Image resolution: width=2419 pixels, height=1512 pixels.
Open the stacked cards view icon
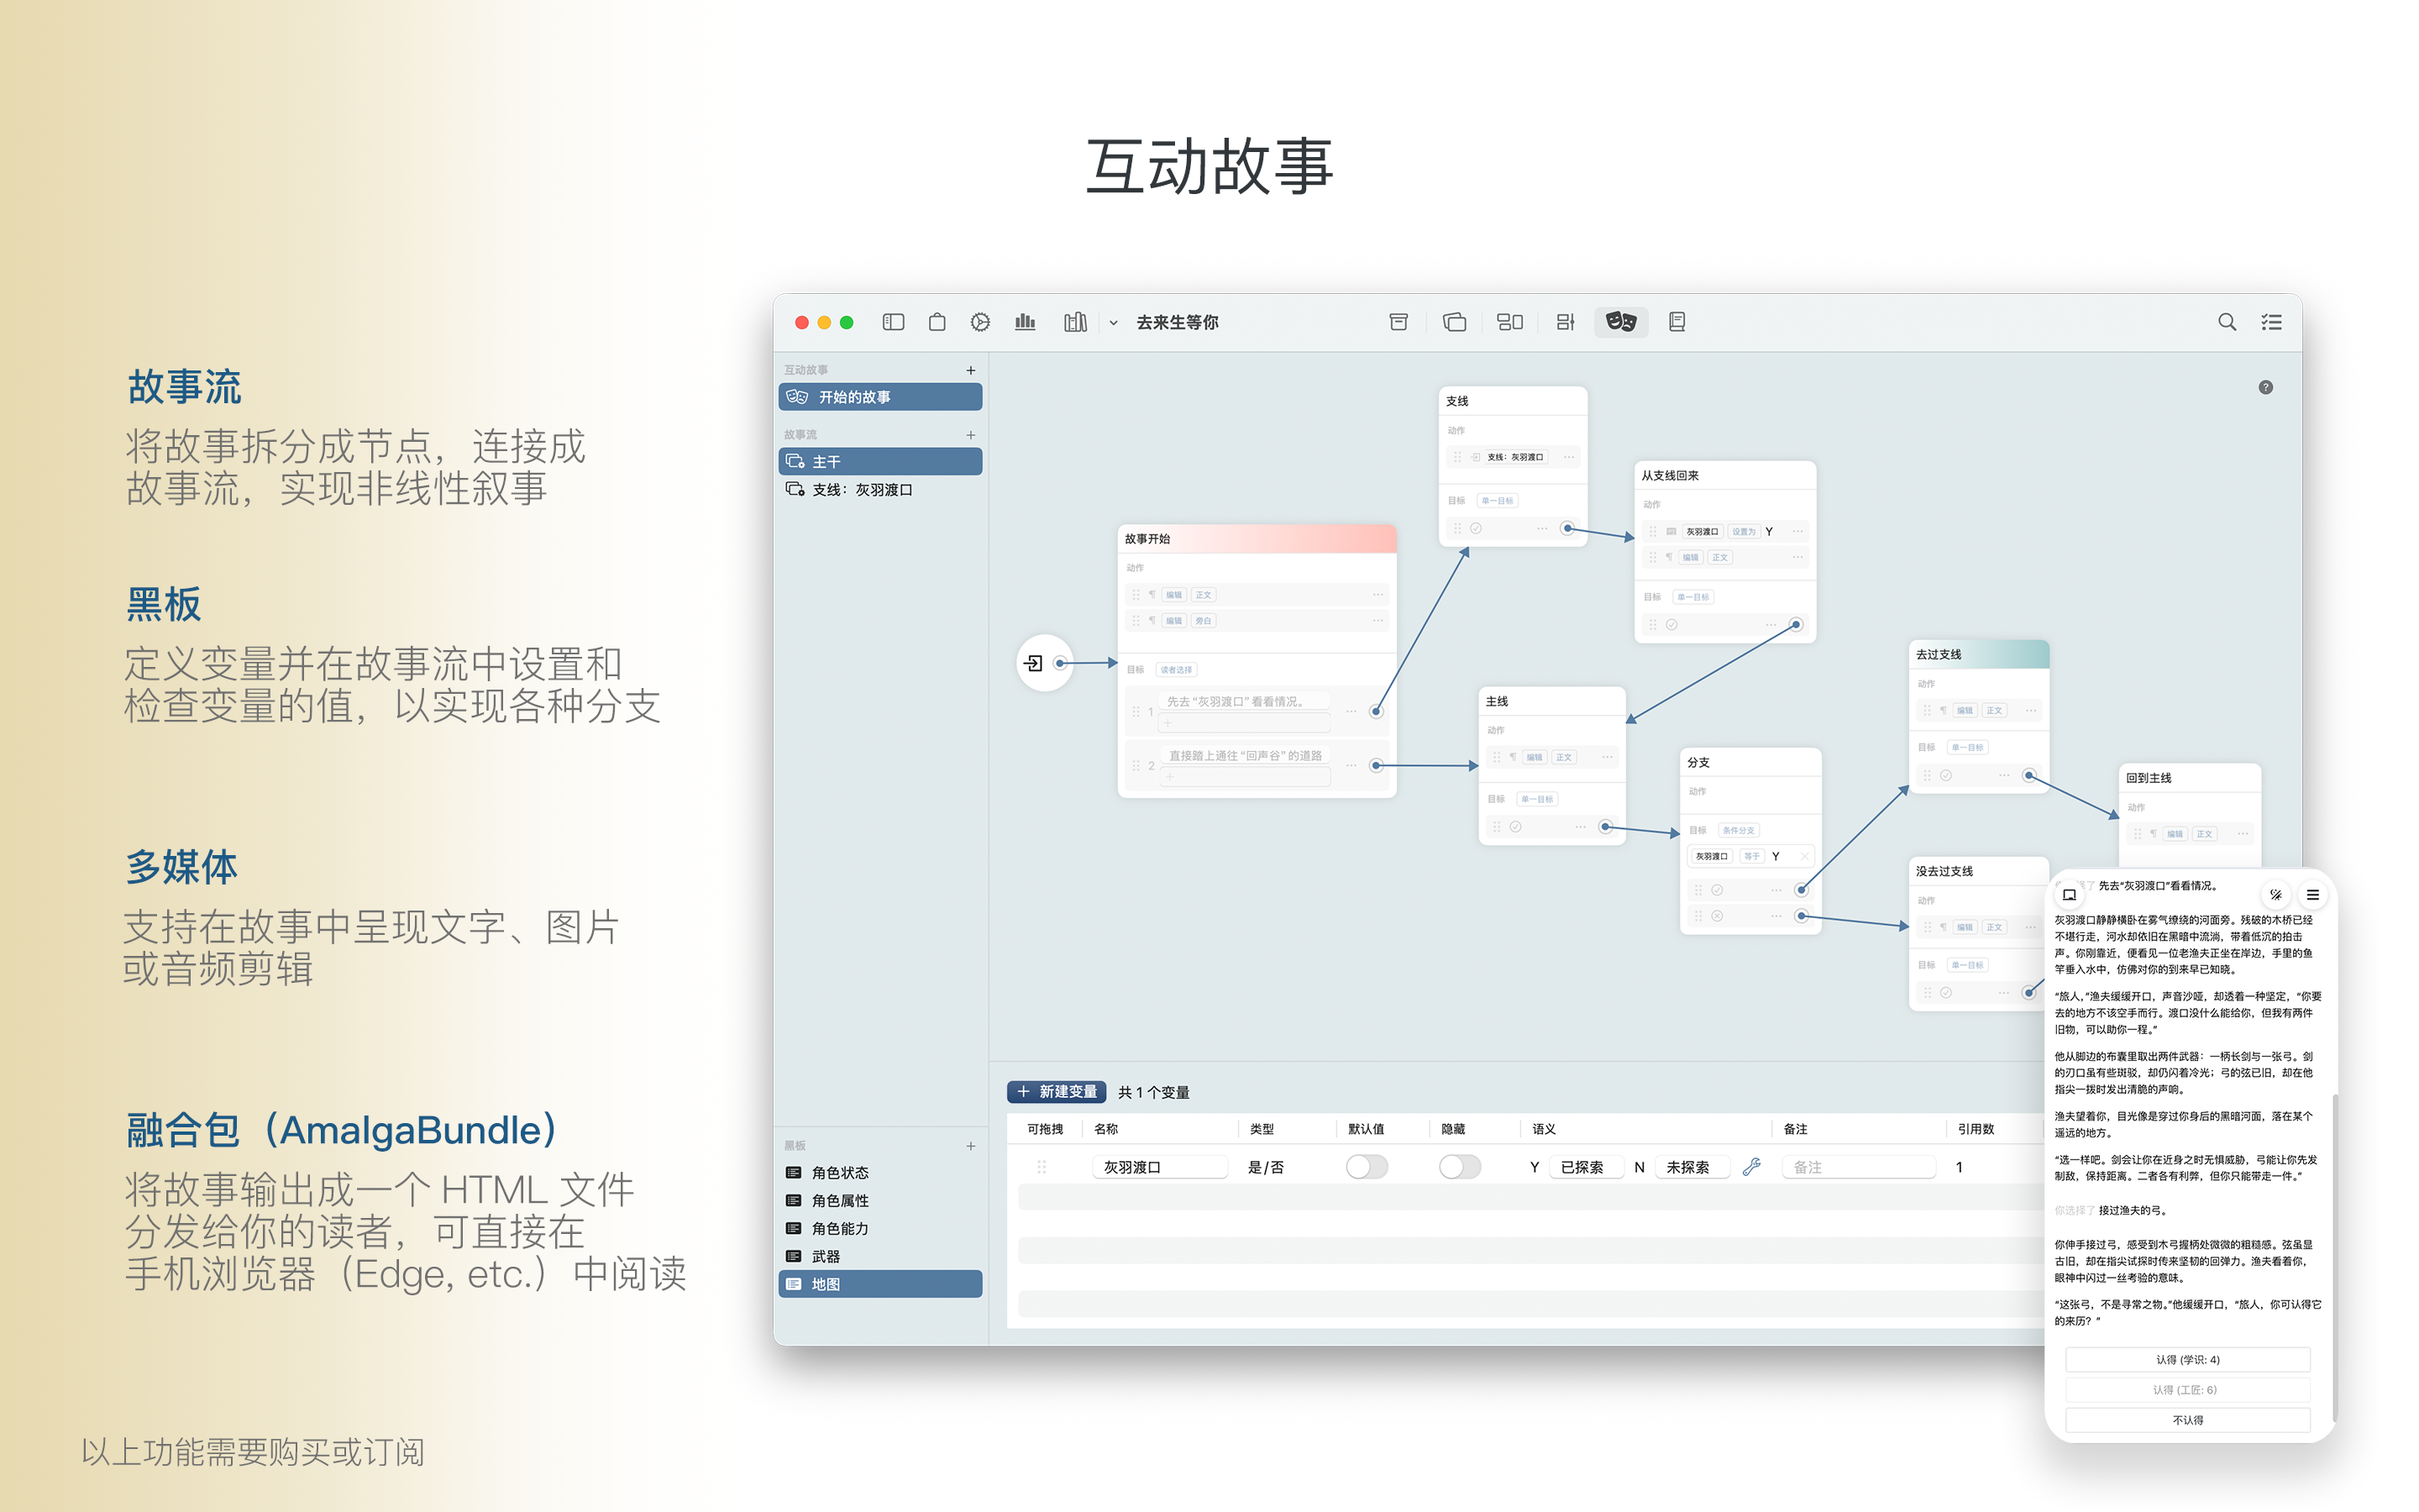pyautogui.click(x=1455, y=322)
